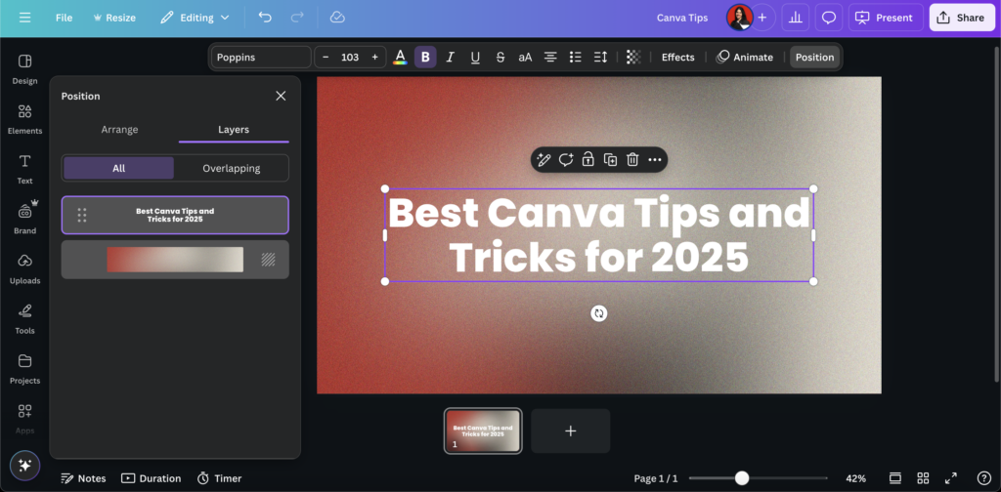Click the rotate handle below the text
The height and width of the screenshot is (492, 1001).
(x=599, y=313)
